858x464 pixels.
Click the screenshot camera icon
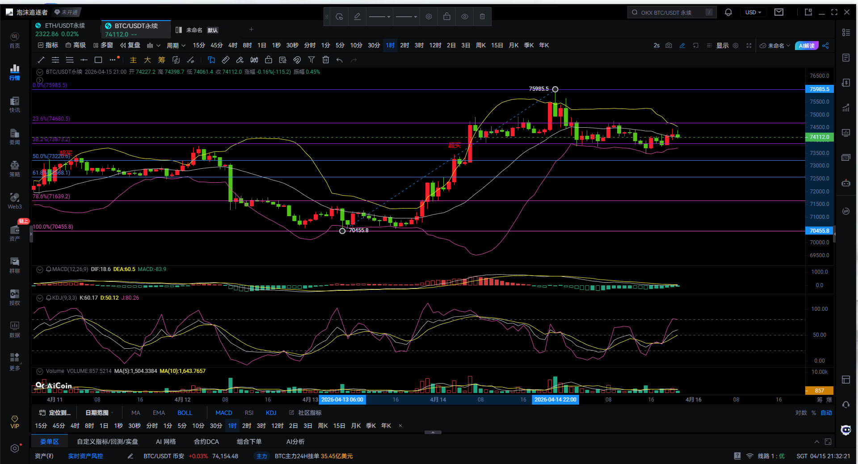tap(669, 46)
